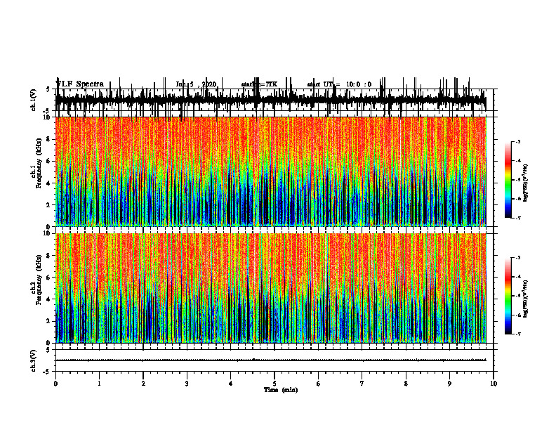Click the '2' kHz tick on ch.2 axis
Screen dimensions: 556x430
pos(49,321)
